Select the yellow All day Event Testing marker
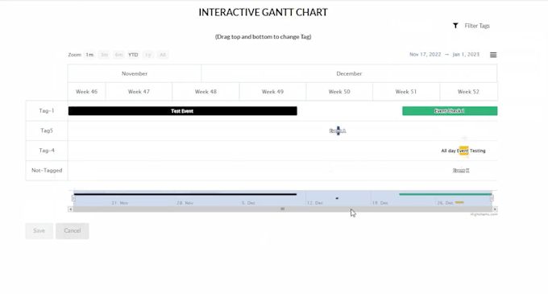The width and height of the screenshot is (548, 294). pyautogui.click(x=463, y=151)
